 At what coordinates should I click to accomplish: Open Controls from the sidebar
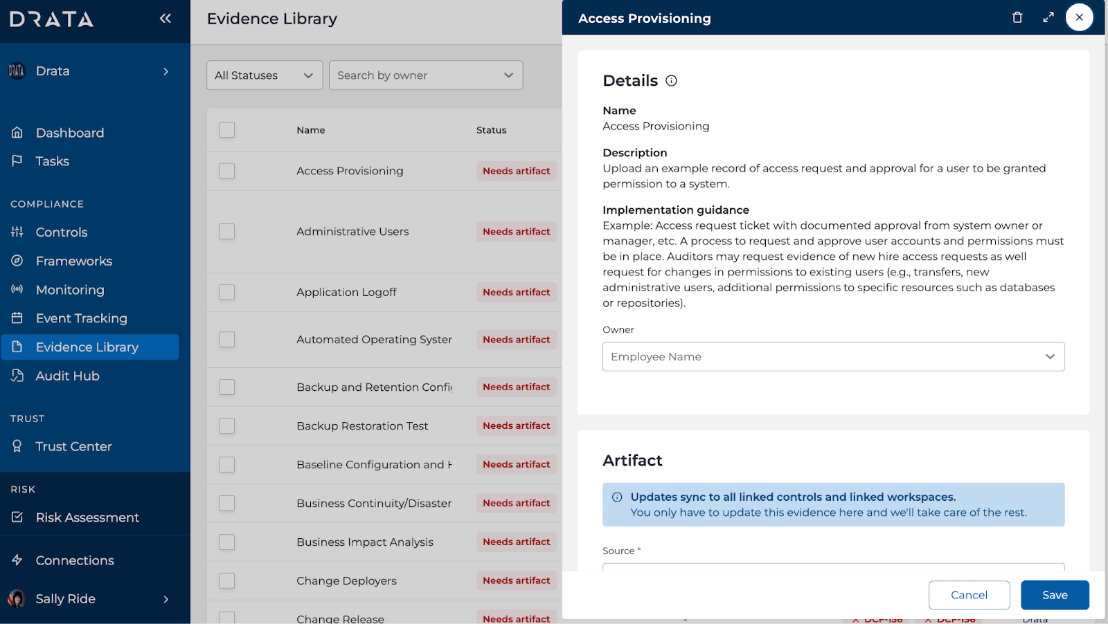[x=62, y=232]
